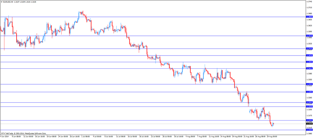
Task: Click the 1 Jul 08:00 time label
Action: [86, 137]
